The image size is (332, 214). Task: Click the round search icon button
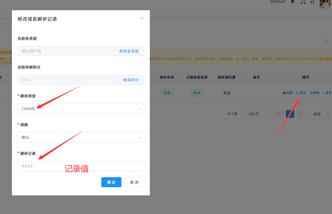[x=326, y=41]
